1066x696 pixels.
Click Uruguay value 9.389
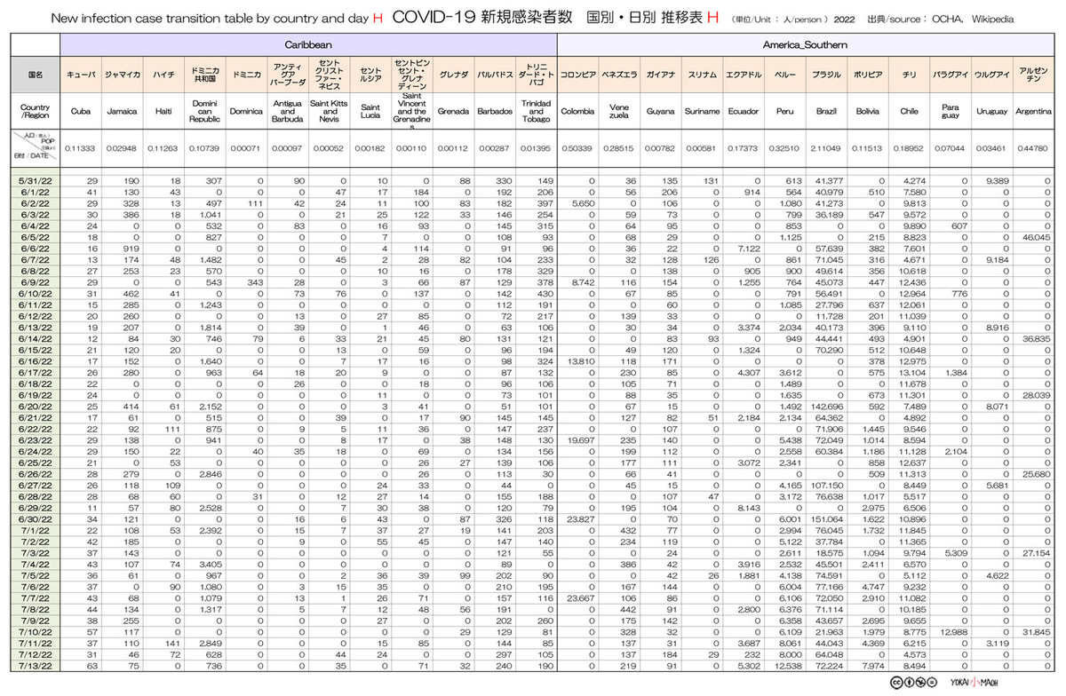pos(997,180)
